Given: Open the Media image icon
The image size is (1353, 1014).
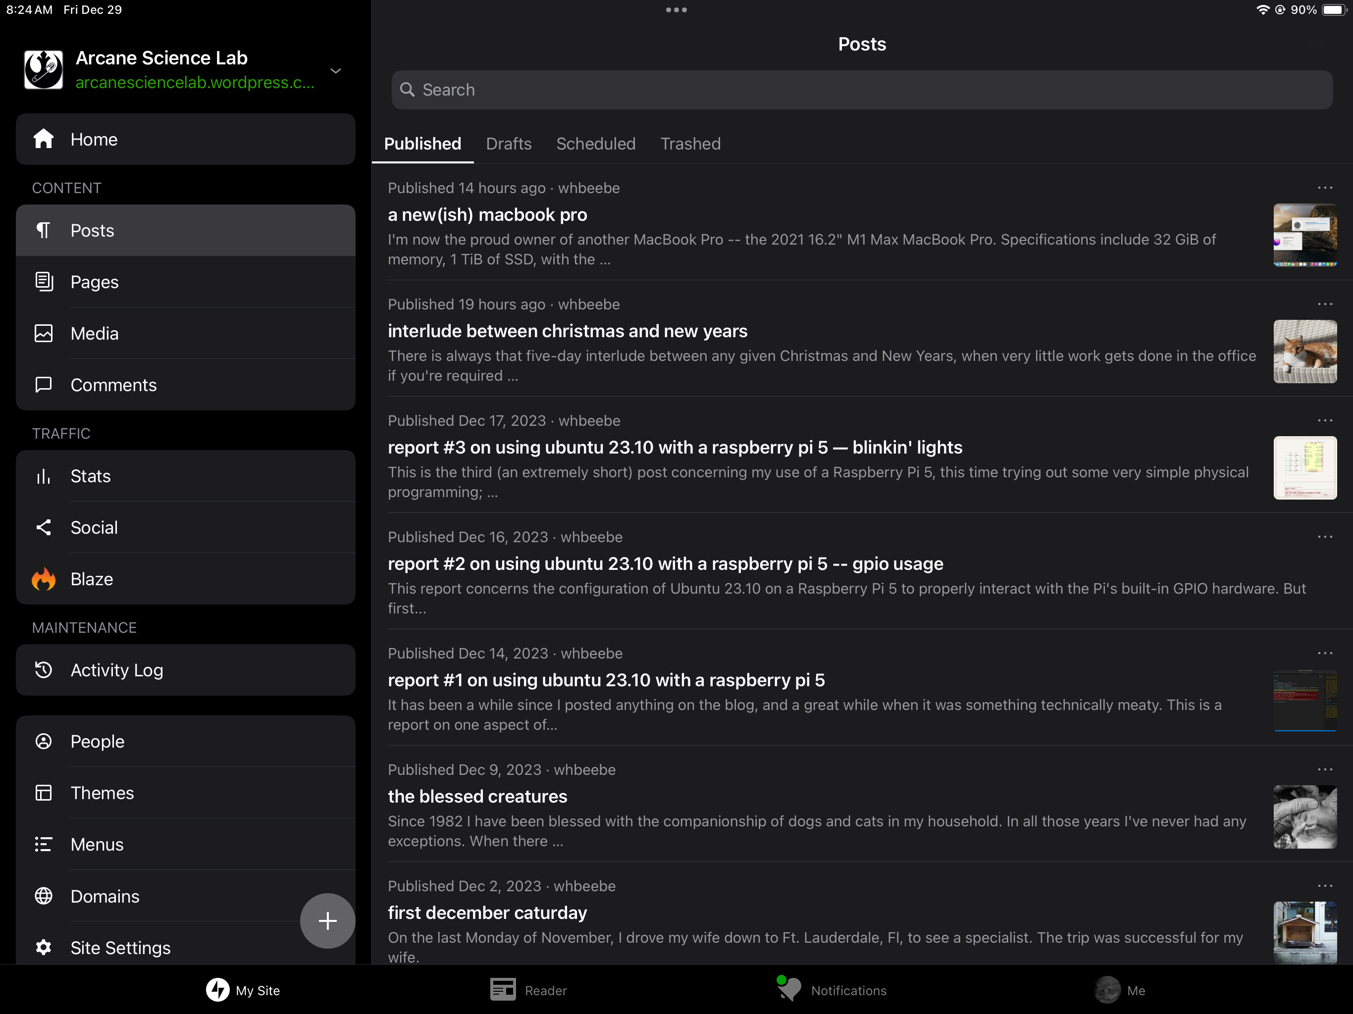Looking at the screenshot, I should 44,333.
